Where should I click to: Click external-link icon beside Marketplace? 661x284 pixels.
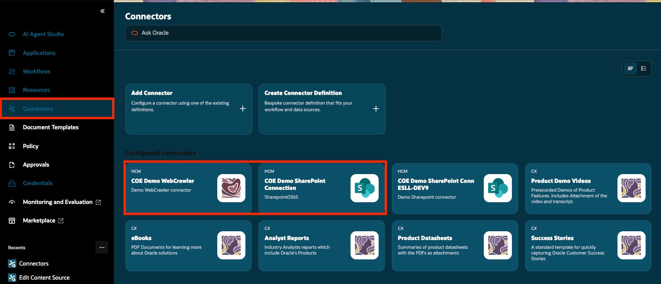61,221
